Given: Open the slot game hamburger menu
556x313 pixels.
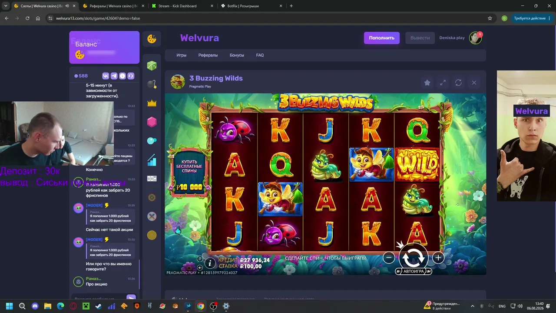Looking at the screenshot, I should tap(200, 259).
